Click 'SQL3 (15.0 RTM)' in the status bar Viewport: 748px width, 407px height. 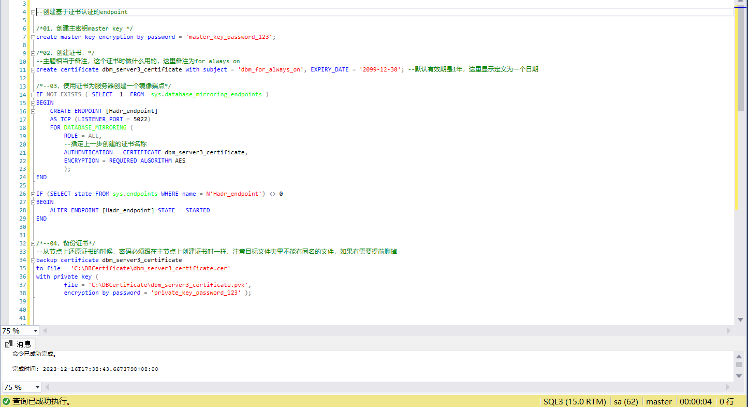(x=575, y=401)
